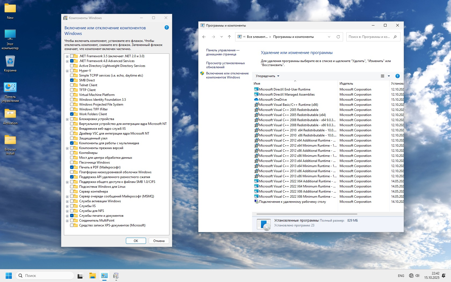This screenshot has height=282, width=451.
Task: Open the Activation folder on the desktop
Action: [x=10, y=116]
